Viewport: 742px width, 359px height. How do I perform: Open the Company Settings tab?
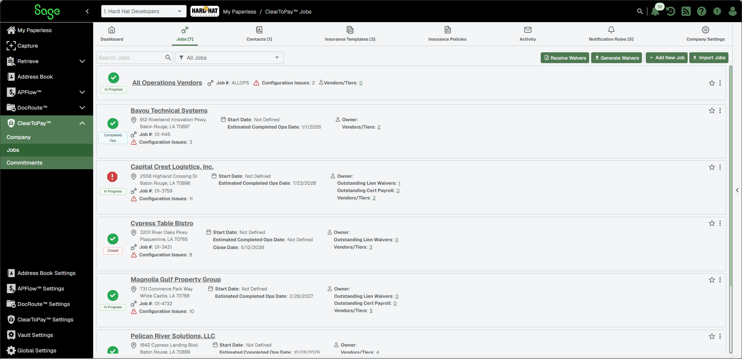(706, 34)
